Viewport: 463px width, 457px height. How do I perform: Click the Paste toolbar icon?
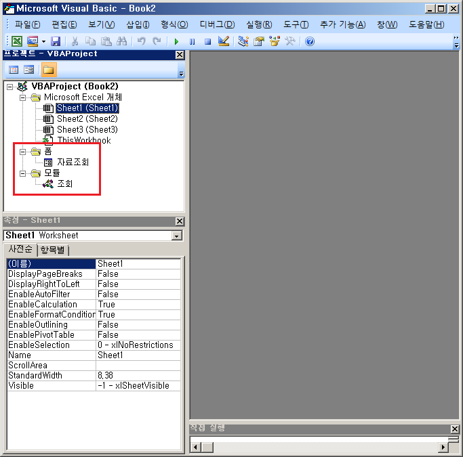(106, 41)
